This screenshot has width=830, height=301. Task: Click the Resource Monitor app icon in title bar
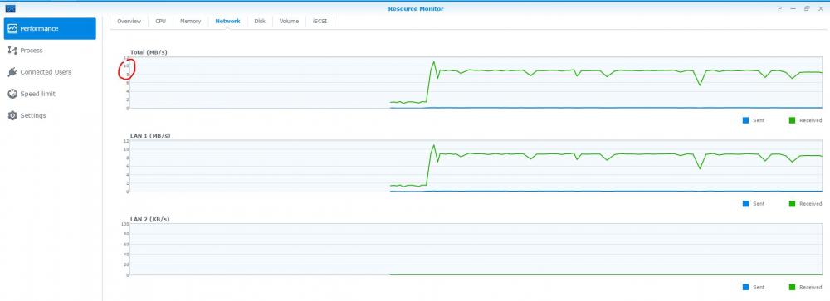tap(10, 8)
